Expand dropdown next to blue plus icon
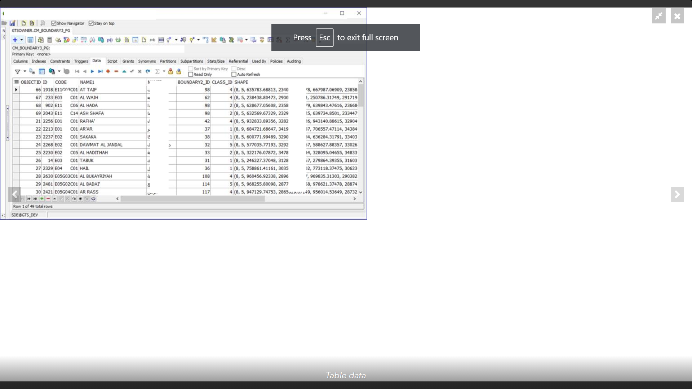The image size is (692, 389). coord(22,40)
